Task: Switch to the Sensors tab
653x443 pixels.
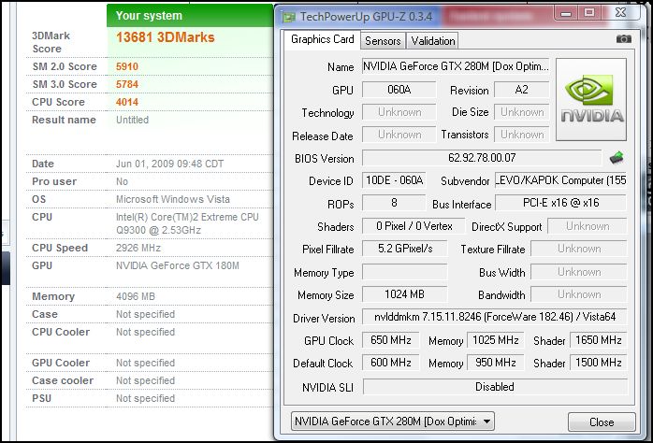Action: coord(383,41)
